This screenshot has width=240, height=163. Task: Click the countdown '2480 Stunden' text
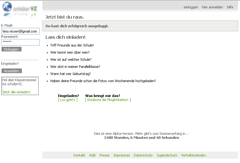pyautogui.click(x=142, y=138)
